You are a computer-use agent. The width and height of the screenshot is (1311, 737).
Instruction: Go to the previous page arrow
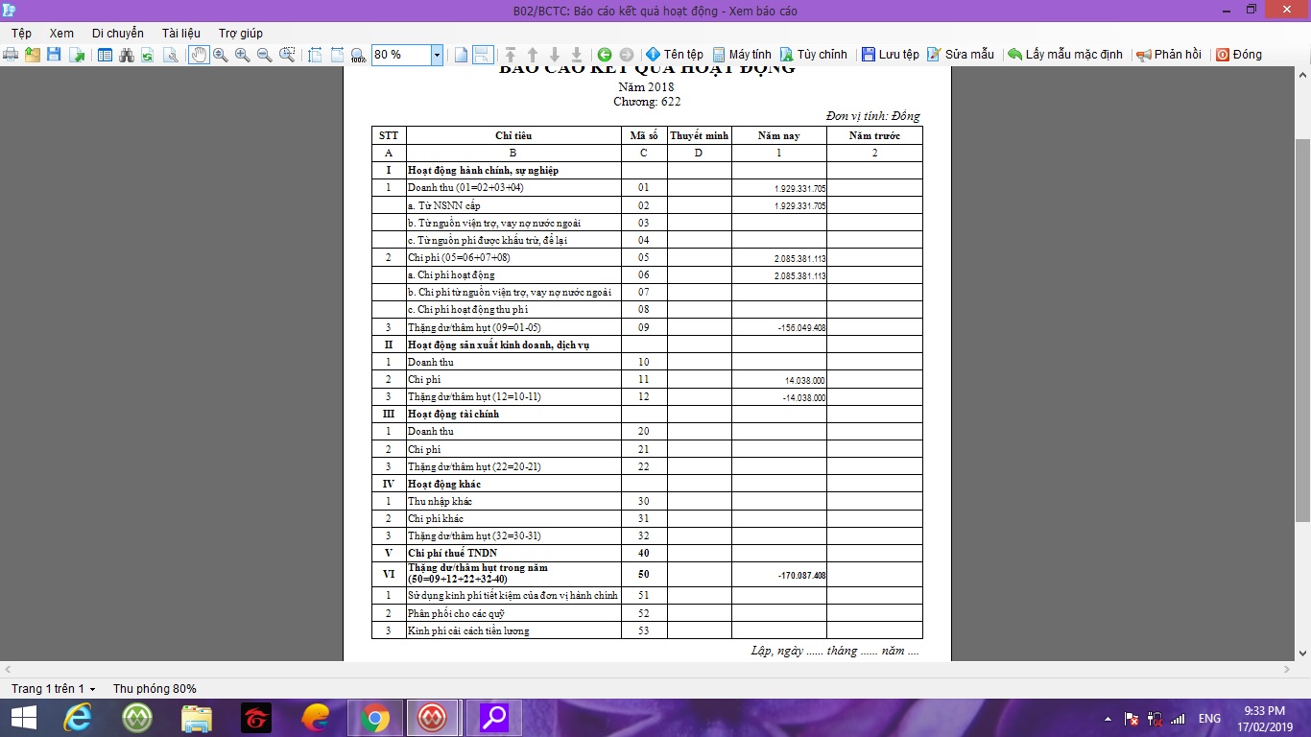click(533, 55)
